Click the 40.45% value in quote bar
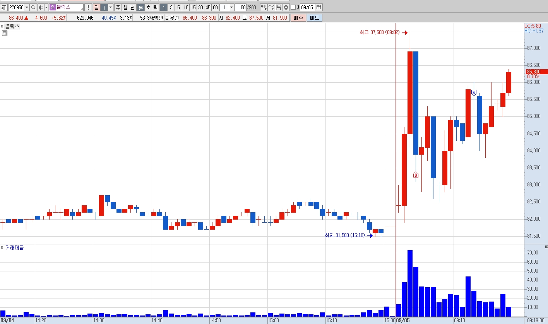Screen dimensions: 548x324 [x=109, y=18]
